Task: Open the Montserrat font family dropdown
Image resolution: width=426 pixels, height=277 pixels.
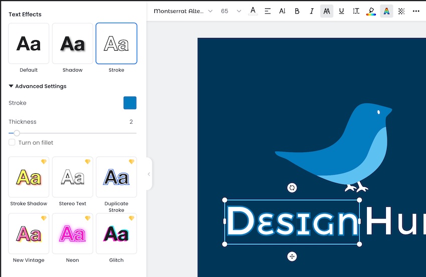Action: (183, 11)
